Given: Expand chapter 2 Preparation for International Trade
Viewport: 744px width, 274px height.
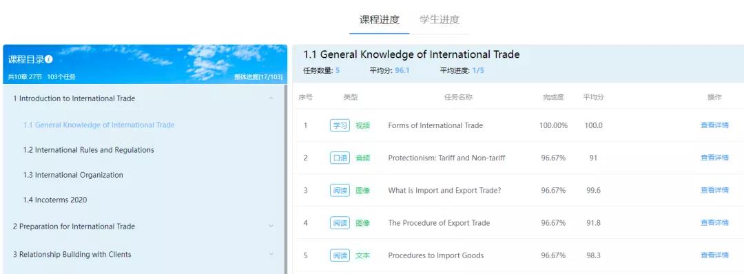Looking at the screenshot, I should coord(271,226).
